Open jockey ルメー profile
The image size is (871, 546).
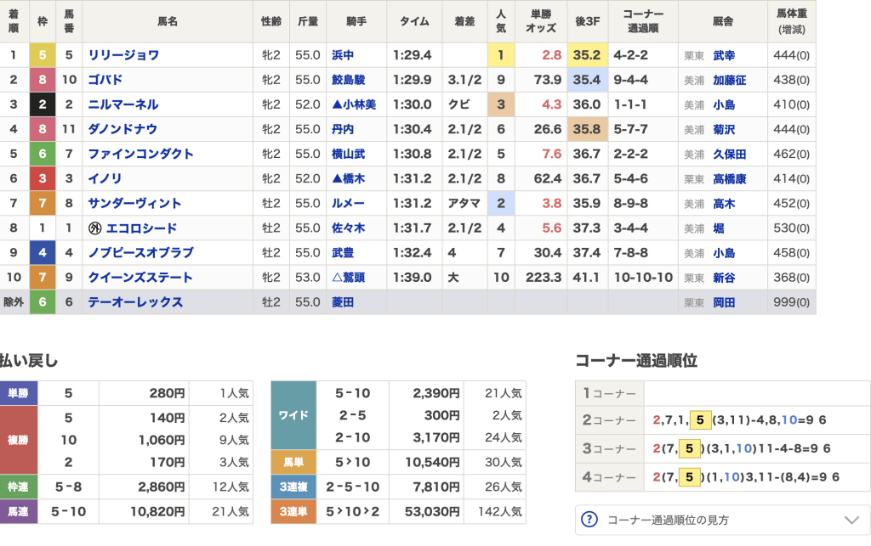click(x=348, y=204)
